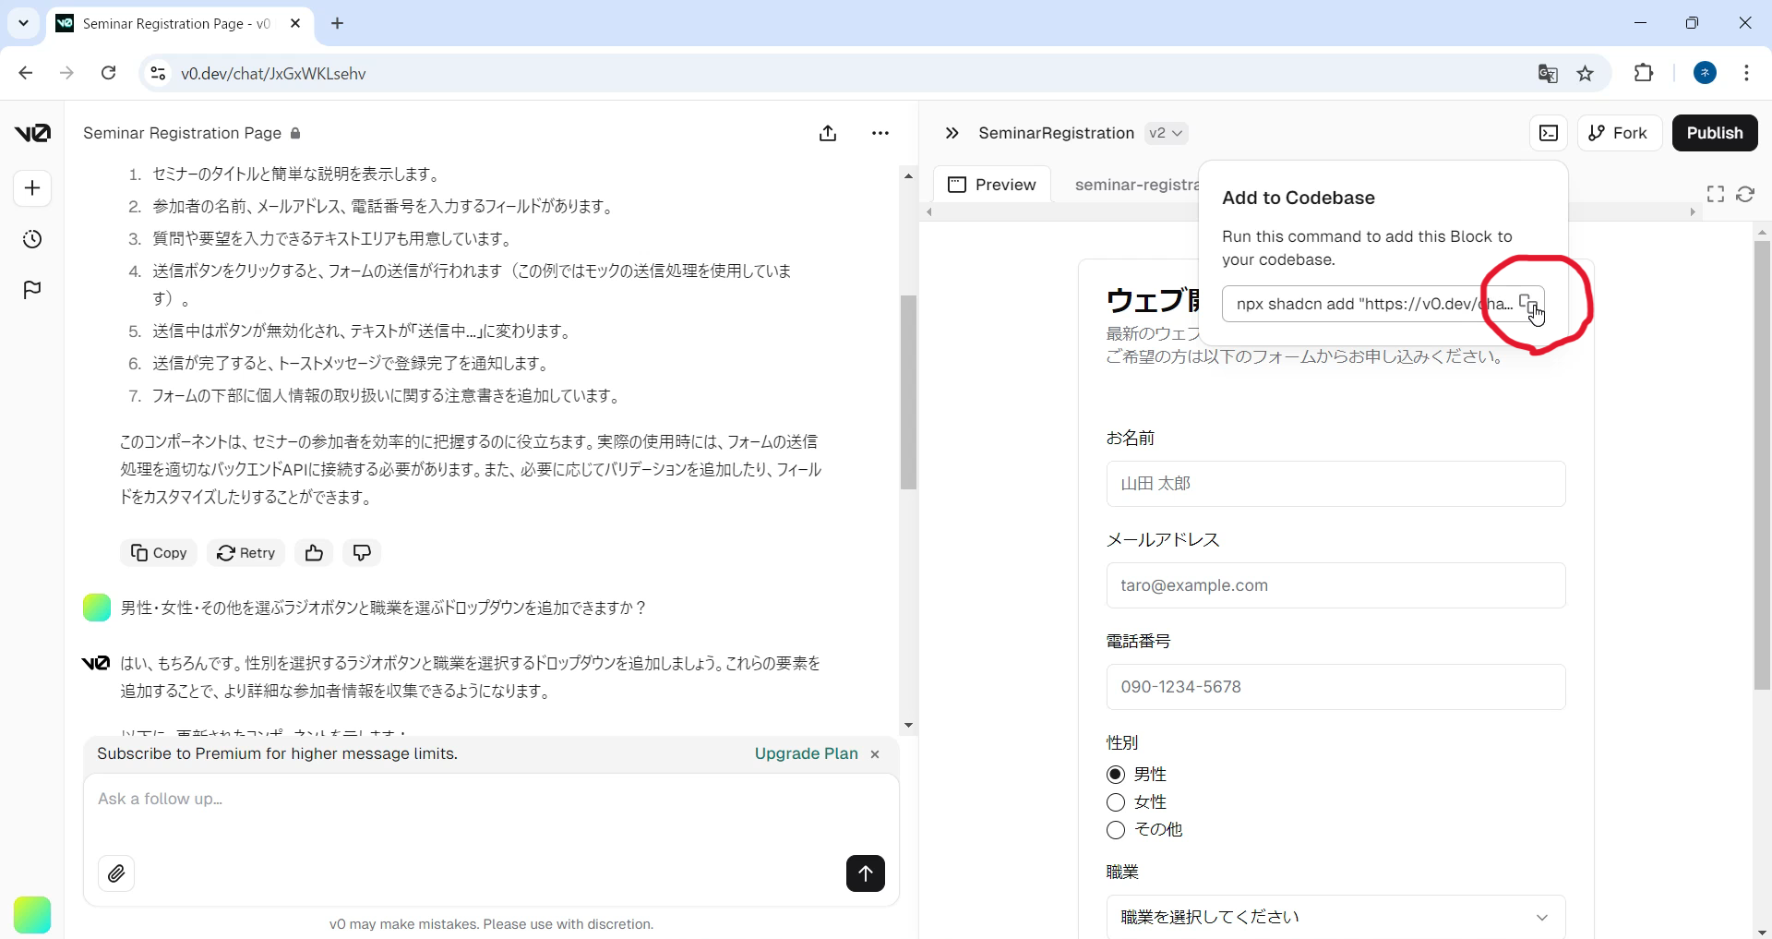
Task: Click the 電話番号 input field
Action: [x=1335, y=687]
